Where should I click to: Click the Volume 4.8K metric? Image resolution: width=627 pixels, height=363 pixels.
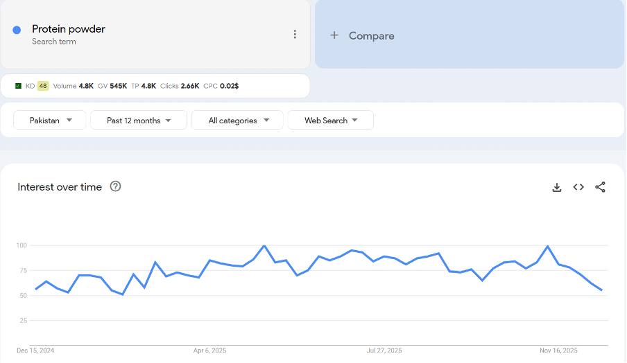[x=73, y=86]
